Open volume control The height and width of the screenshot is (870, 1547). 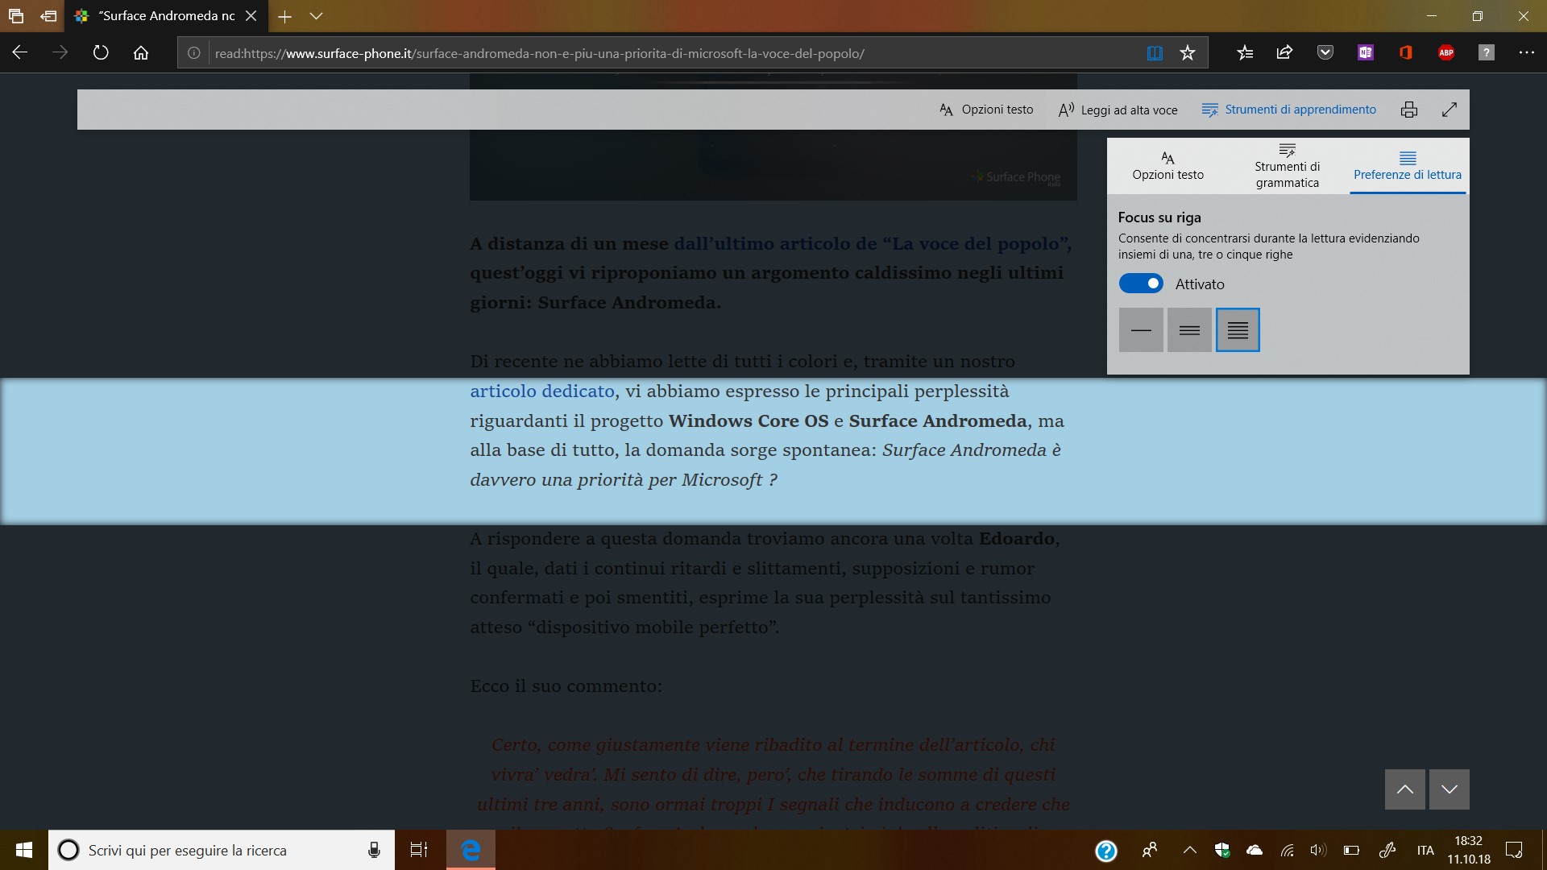click(x=1318, y=850)
